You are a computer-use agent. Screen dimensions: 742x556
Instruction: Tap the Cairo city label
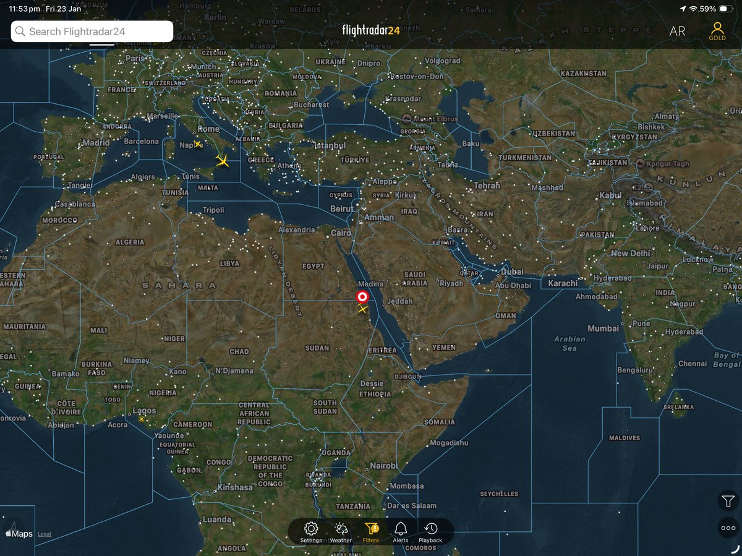341,233
